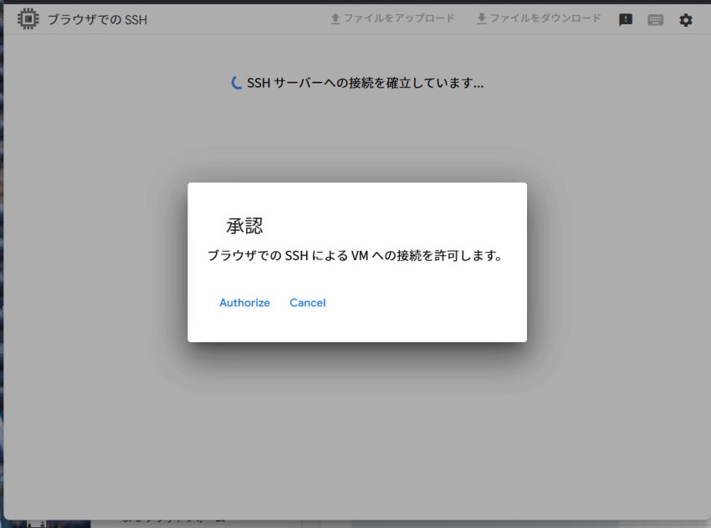This screenshot has width=711, height=528.
Task: Click the upload arrow icon in header
Action: coord(335,19)
